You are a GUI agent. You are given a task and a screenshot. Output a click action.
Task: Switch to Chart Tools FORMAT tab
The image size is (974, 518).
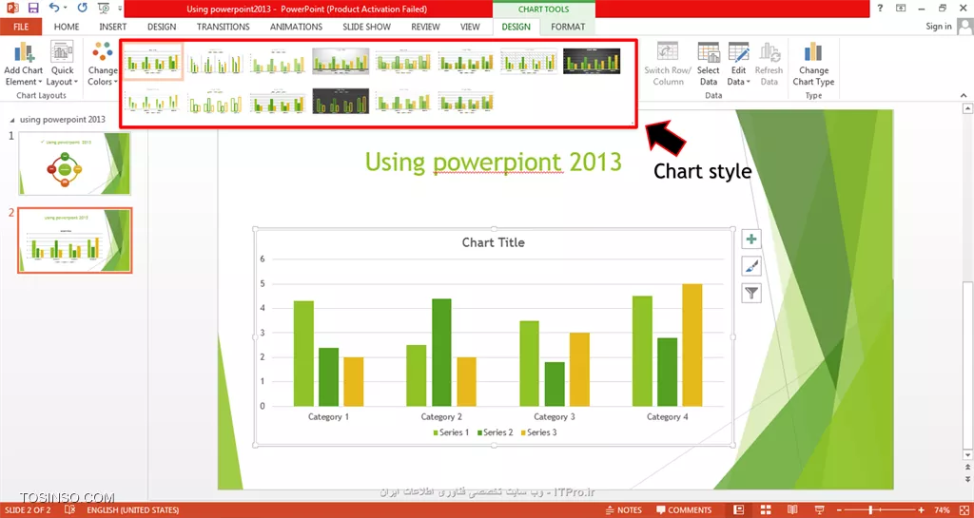[568, 27]
